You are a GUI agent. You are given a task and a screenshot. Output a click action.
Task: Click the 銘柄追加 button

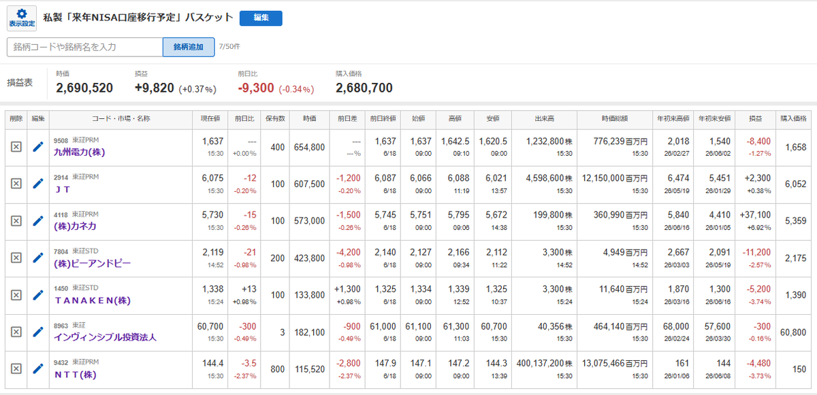pyautogui.click(x=189, y=47)
